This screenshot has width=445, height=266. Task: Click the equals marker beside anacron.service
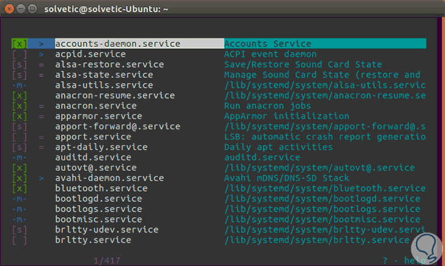(x=41, y=106)
